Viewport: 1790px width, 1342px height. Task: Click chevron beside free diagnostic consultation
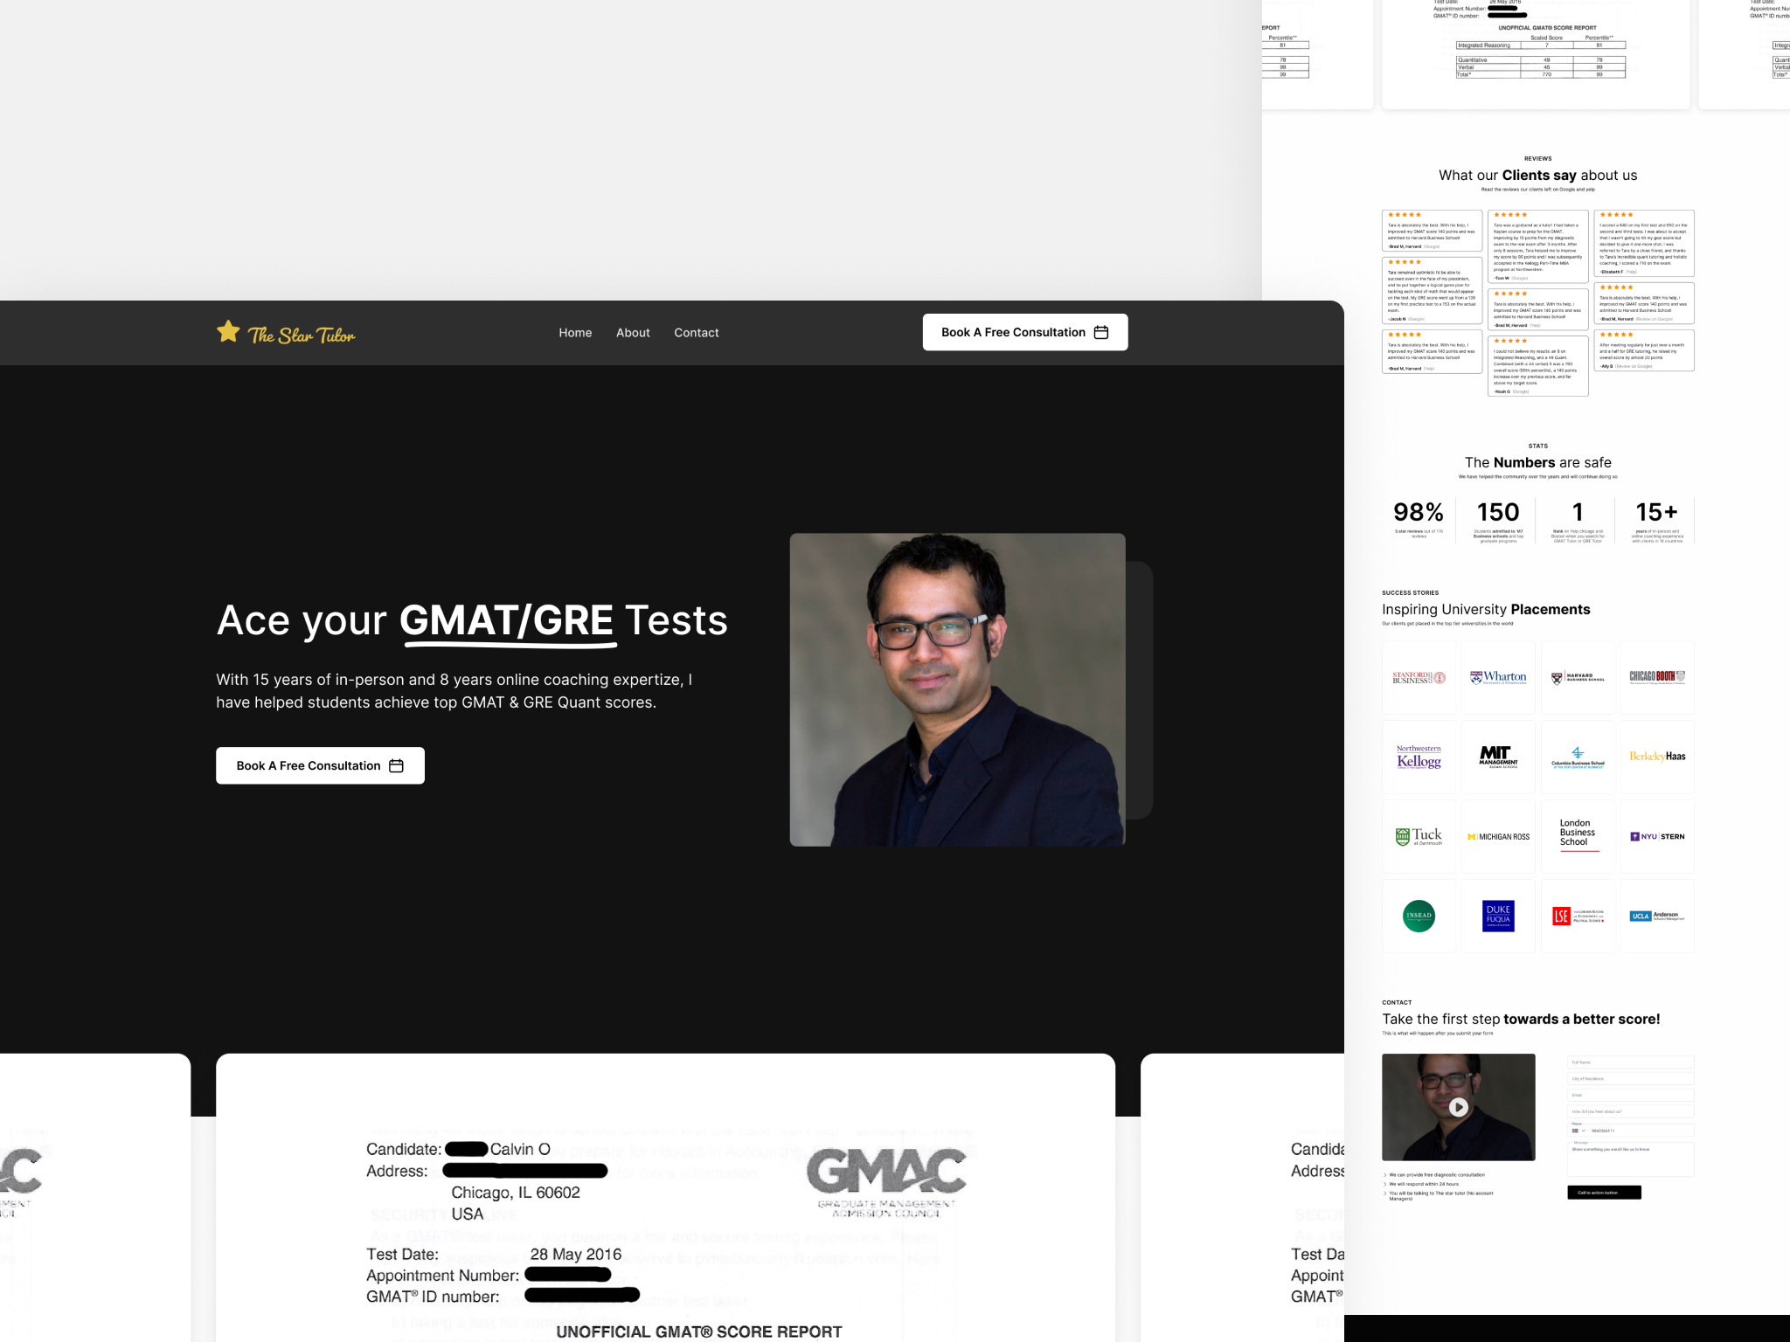[x=1385, y=1175]
